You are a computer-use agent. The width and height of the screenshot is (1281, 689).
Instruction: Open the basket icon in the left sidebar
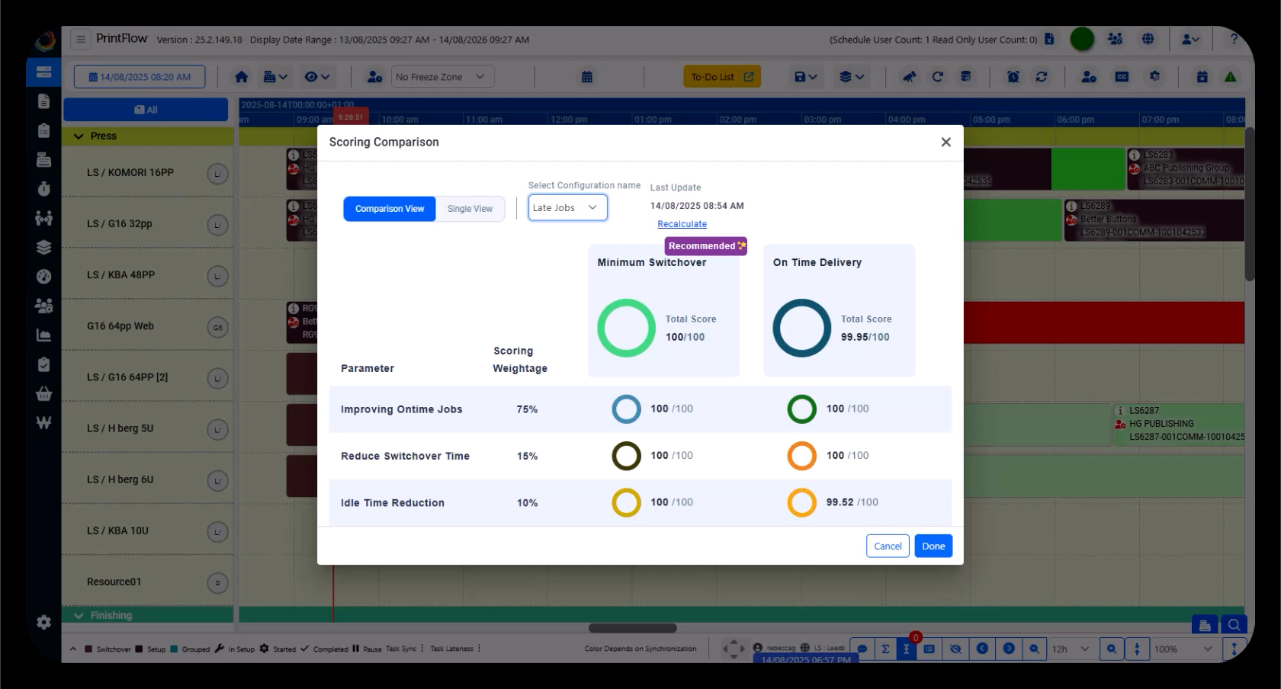[43, 394]
